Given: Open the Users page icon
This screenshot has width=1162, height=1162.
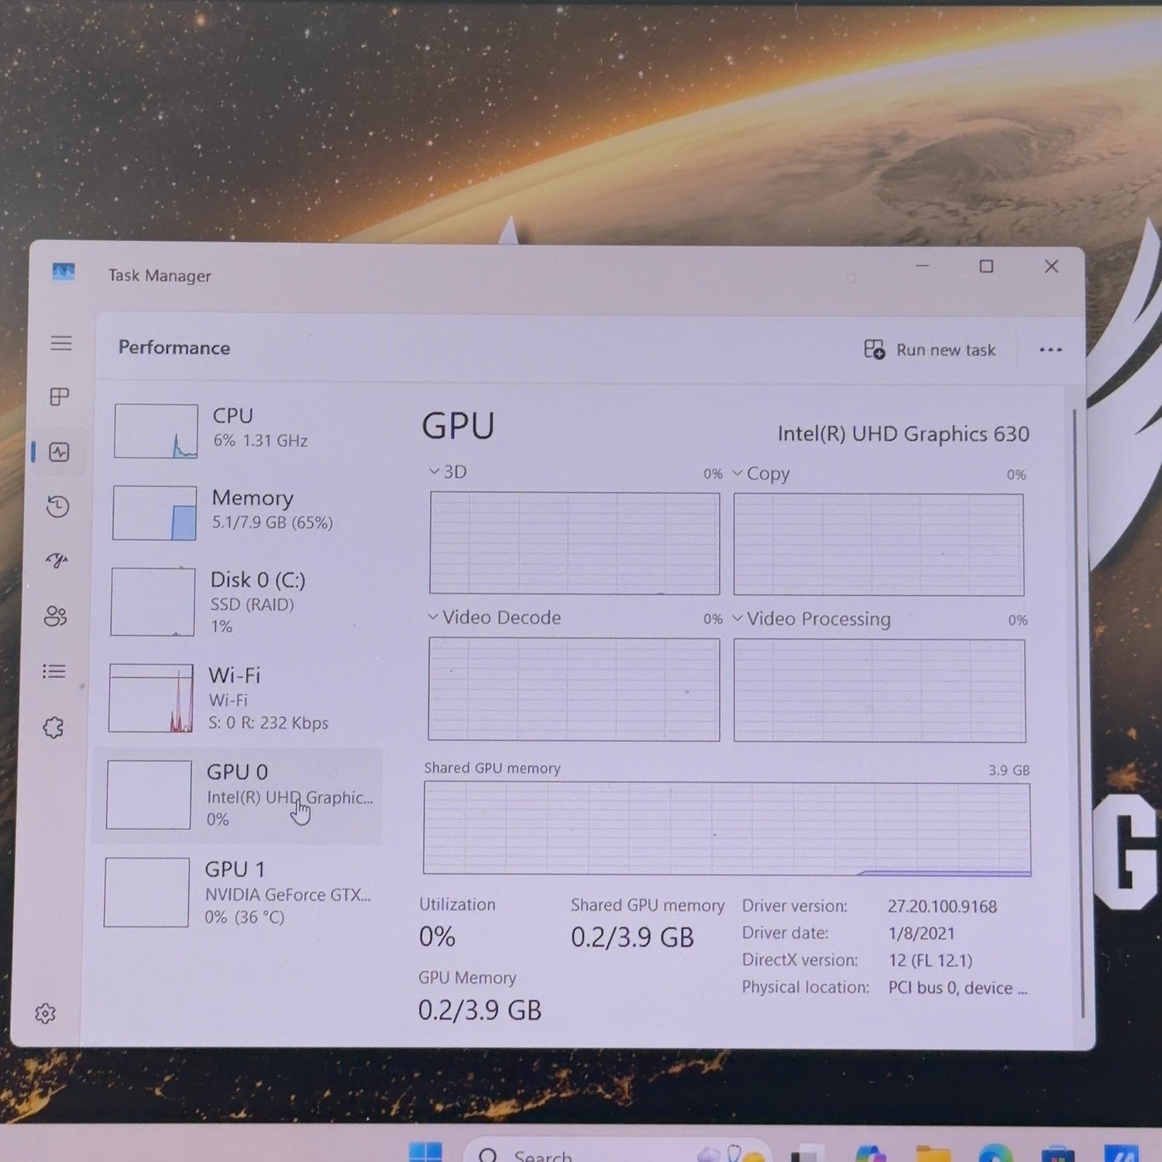Looking at the screenshot, I should (x=56, y=617).
